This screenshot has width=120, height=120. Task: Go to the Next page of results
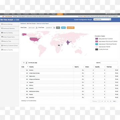click(115, 101)
